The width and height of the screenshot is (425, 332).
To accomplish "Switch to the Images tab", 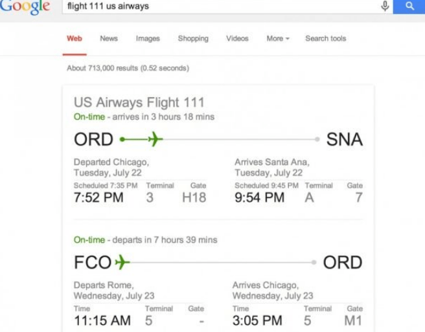I will 148,39.
